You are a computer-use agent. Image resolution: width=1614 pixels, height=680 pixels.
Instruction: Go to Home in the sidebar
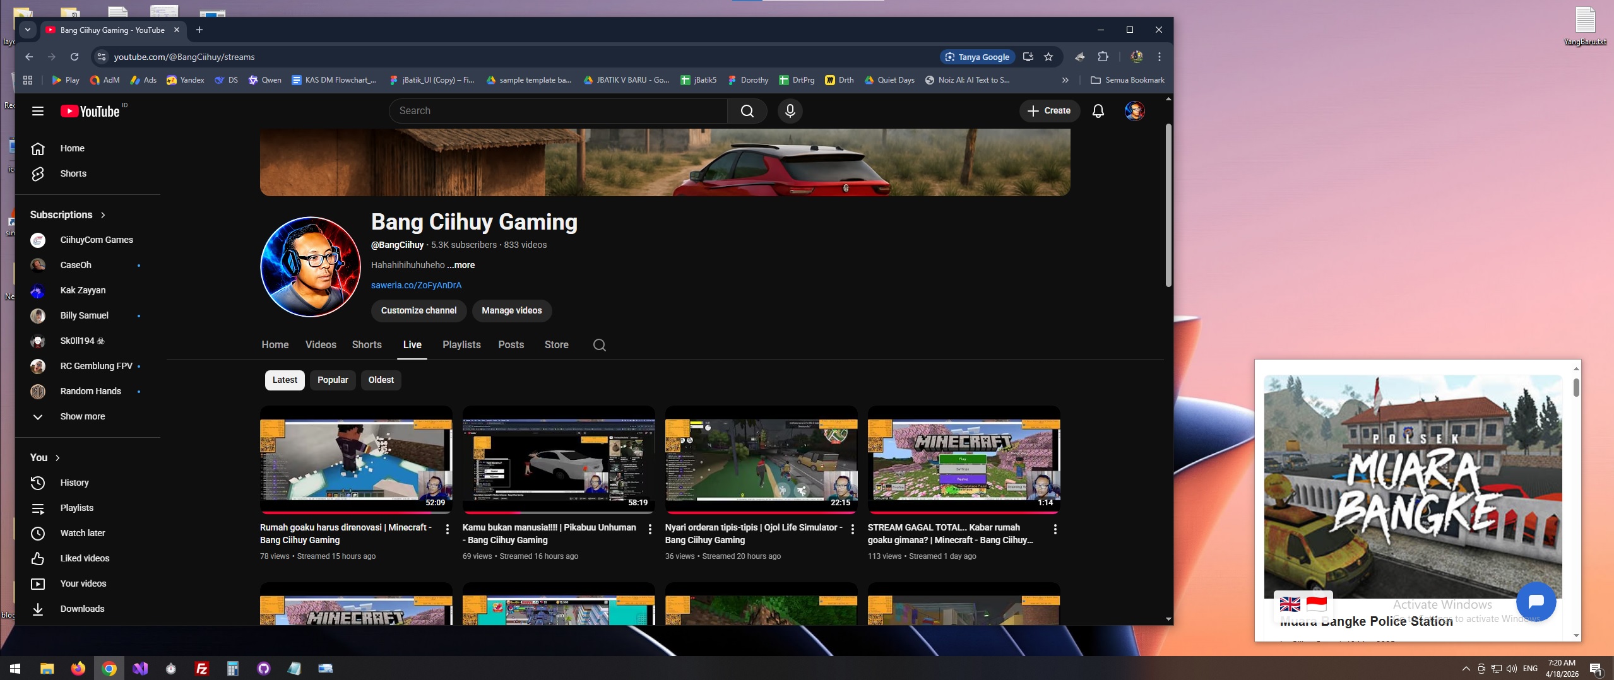coord(88,148)
